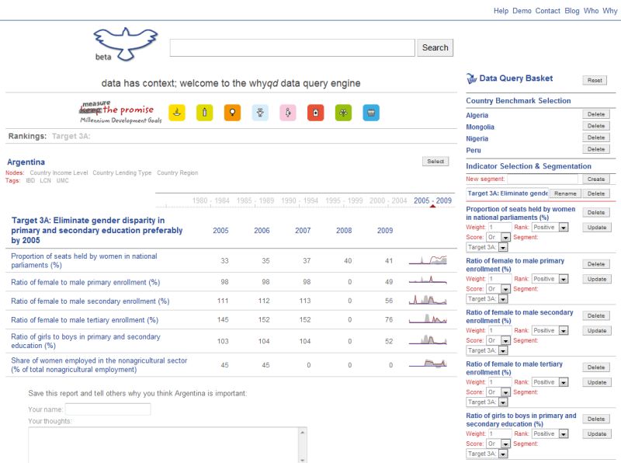Viewport: 621px width, 463px height.
Task: Open the Blog link
Action: coord(572,11)
